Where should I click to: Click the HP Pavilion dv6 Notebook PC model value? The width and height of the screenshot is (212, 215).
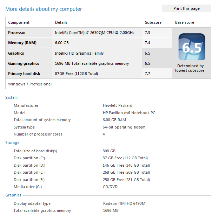[129, 113]
